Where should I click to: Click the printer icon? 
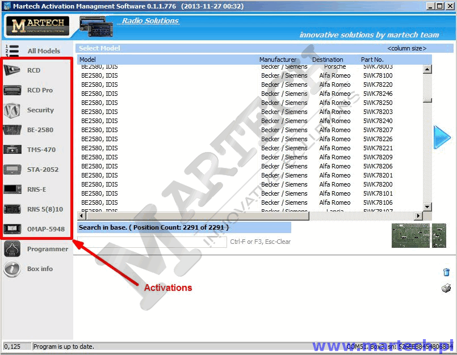[x=446, y=288]
